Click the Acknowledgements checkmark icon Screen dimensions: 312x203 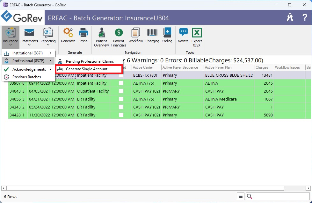pyautogui.click(x=7, y=69)
